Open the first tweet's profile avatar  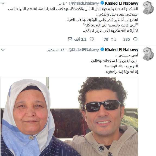click(x=148, y=8)
